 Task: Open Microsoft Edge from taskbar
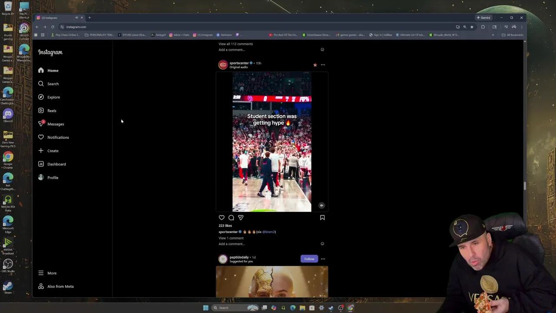pyautogui.click(x=293, y=308)
